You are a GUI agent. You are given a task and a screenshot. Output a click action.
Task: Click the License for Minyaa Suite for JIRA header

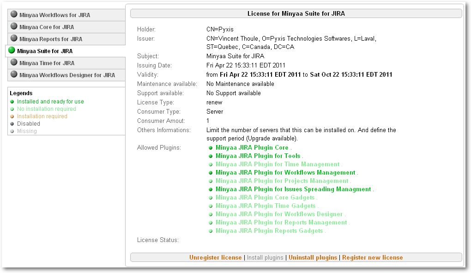pyautogui.click(x=296, y=13)
